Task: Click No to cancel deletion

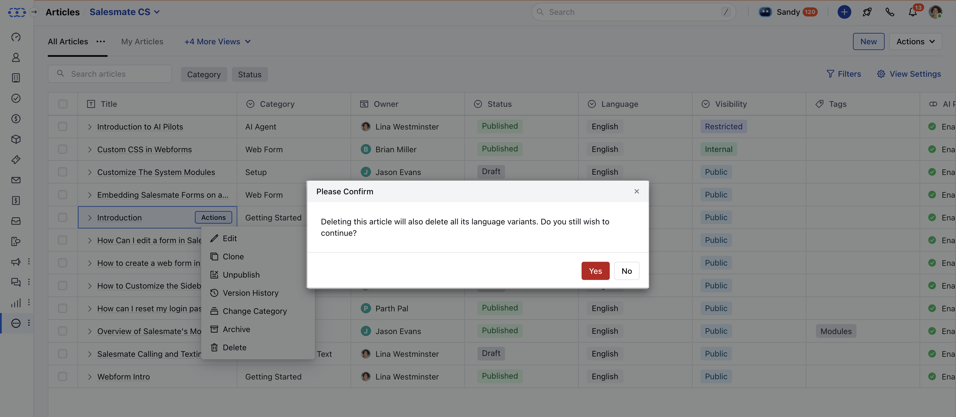Action: 626,271
